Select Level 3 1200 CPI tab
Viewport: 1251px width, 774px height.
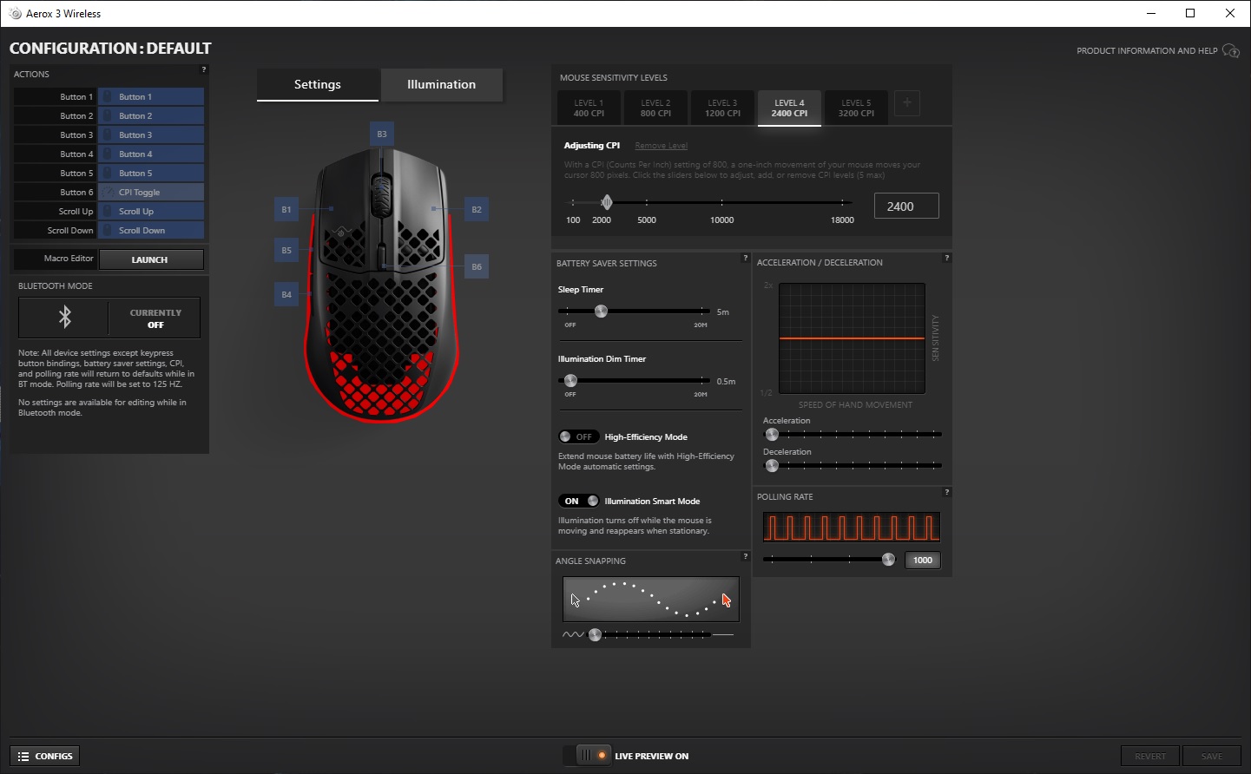click(722, 108)
